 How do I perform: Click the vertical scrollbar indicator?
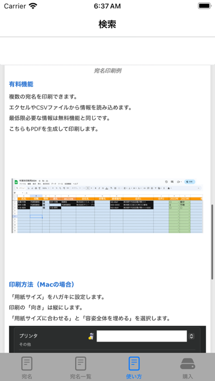pyautogui.click(x=212, y=242)
